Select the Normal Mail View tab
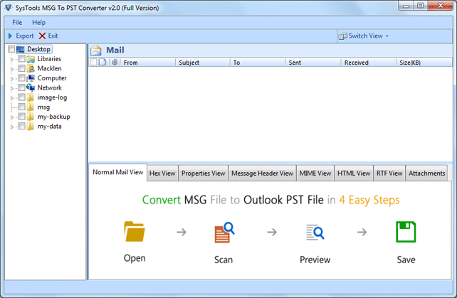The image size is (457, 298). [117, 172]
